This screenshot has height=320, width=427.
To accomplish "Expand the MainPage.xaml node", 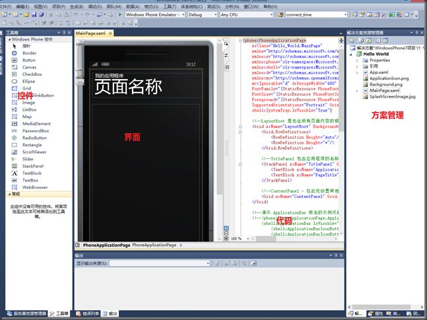I will coord(357,91).
